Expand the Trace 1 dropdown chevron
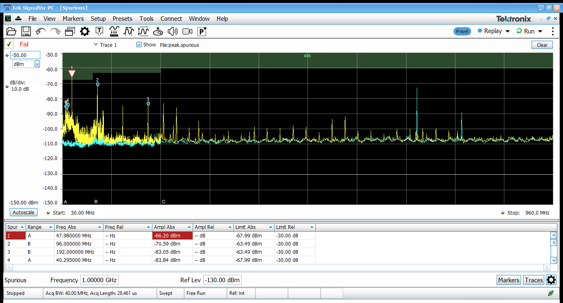This screenshot has height=303, width=563. 95,45
